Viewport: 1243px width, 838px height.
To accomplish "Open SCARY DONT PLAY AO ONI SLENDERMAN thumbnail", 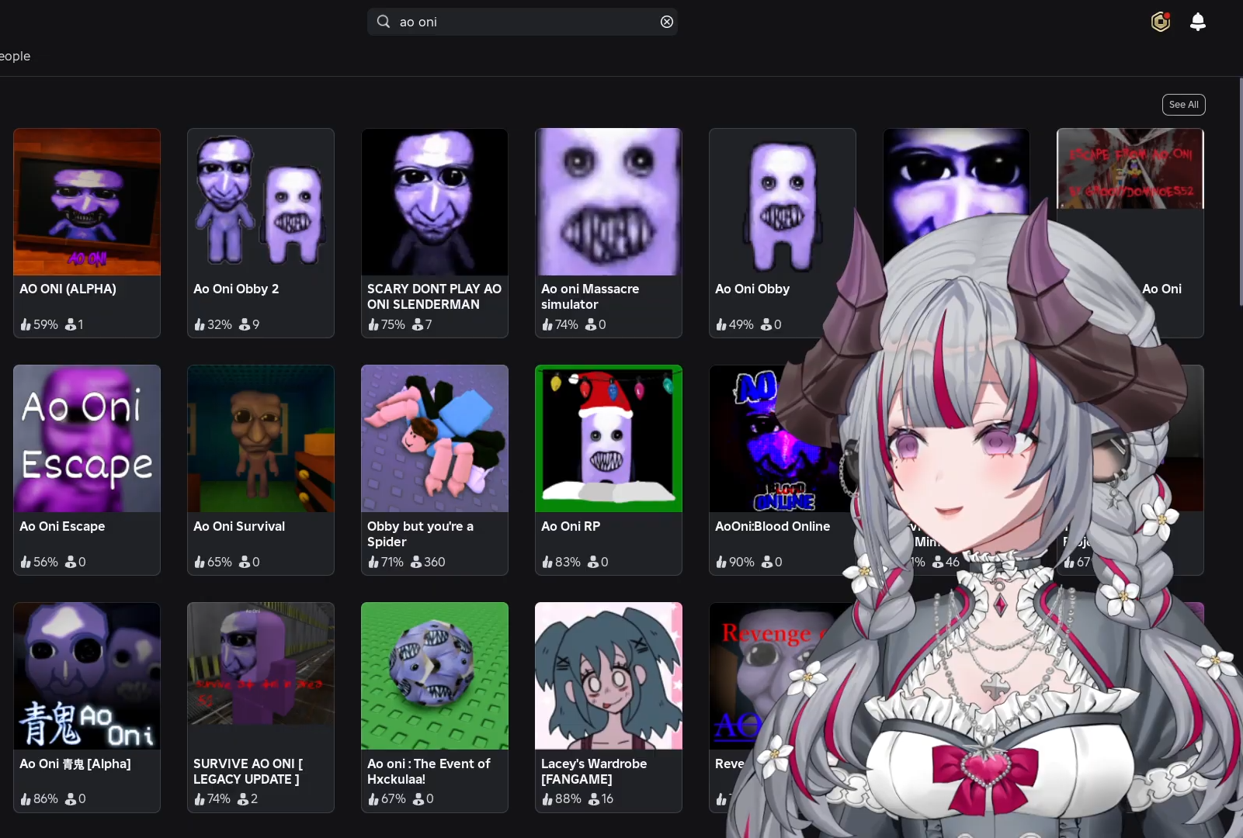I will (x=435, y=202).
